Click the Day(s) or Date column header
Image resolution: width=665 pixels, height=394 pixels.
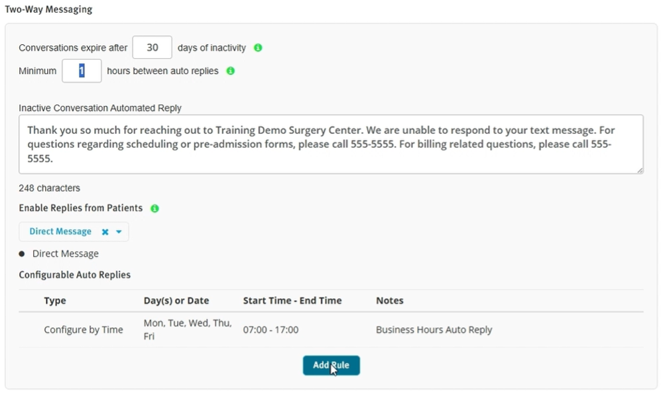click(176, 301)
